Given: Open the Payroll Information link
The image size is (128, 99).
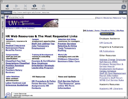Looking at the screenshot, I should [x=109, y=76].
